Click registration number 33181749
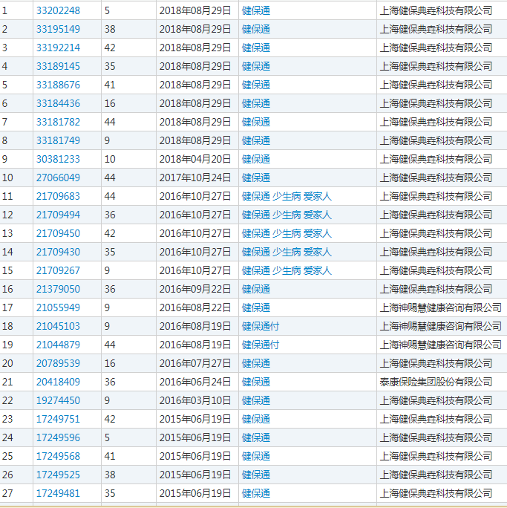The height and width of the screenshot is (508, 507). (x=58, y=140)
